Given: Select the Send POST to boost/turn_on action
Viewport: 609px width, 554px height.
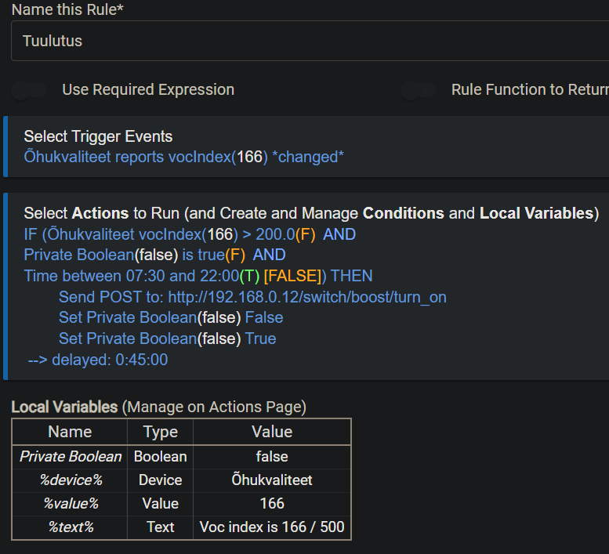Looking at the screenshot, I should click(252, 297).
